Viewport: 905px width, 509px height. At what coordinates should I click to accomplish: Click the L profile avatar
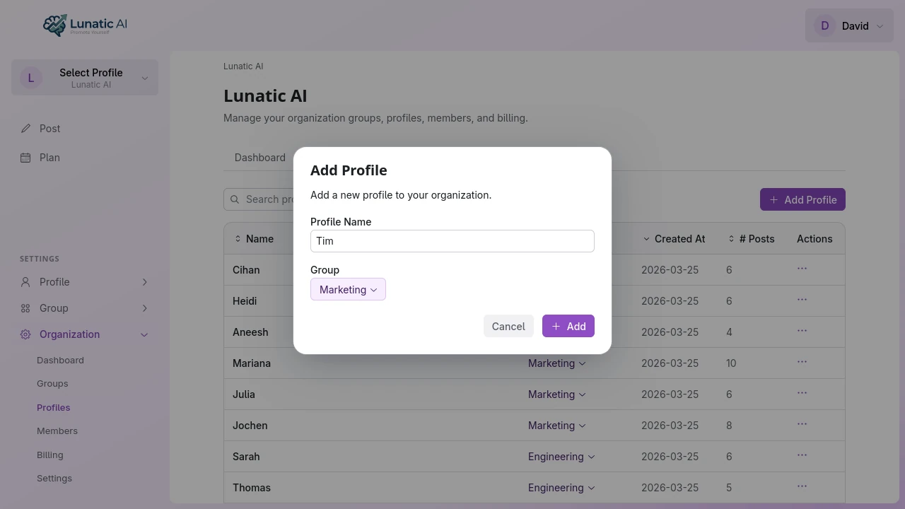30,78
